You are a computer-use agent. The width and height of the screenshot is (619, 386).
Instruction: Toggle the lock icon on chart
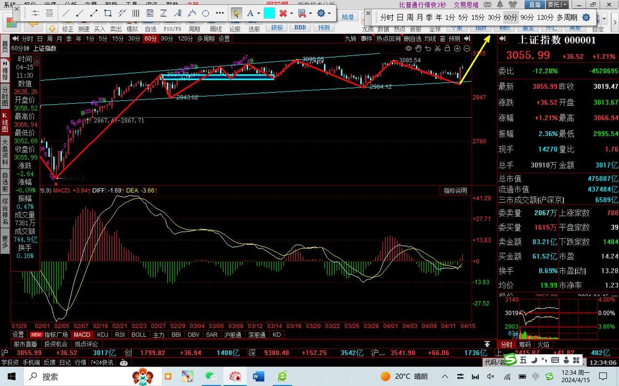tap(447, 48)
